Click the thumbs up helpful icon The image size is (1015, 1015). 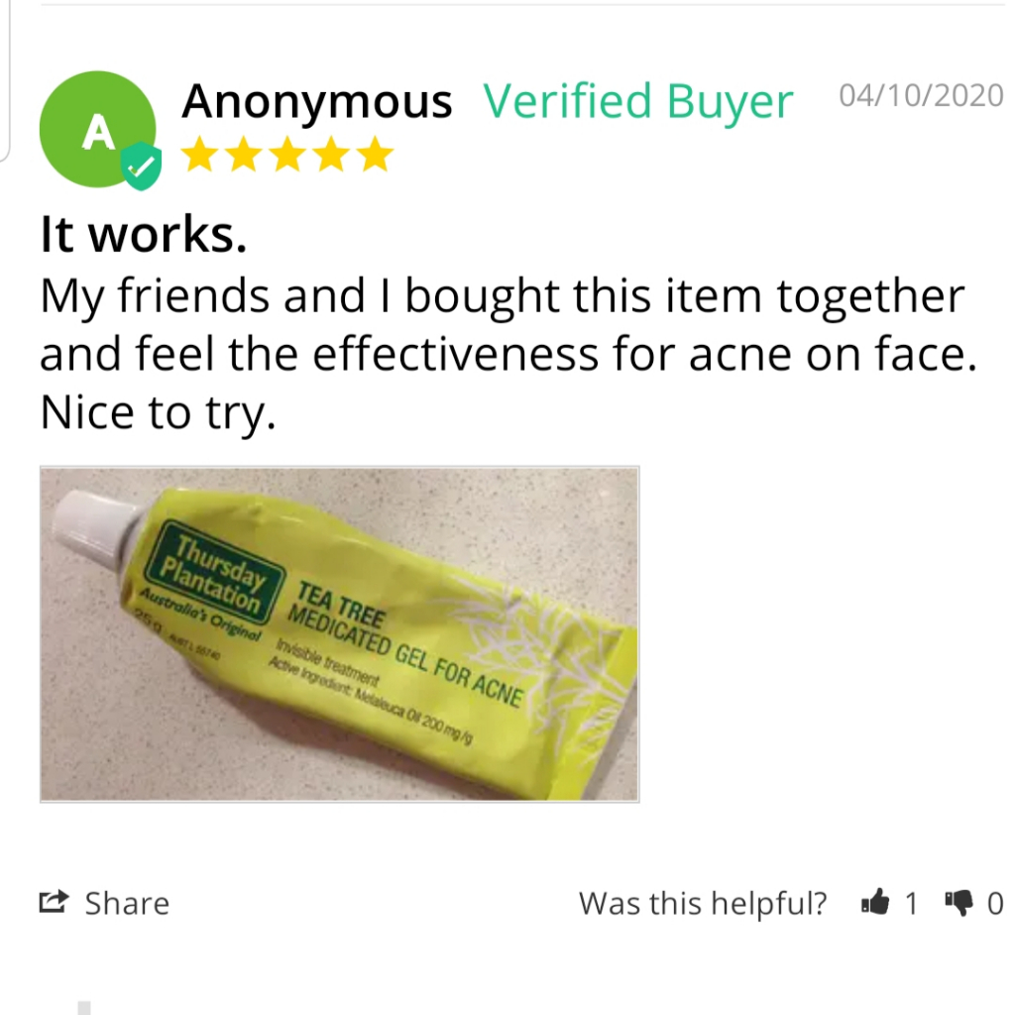tap(875, 902)
